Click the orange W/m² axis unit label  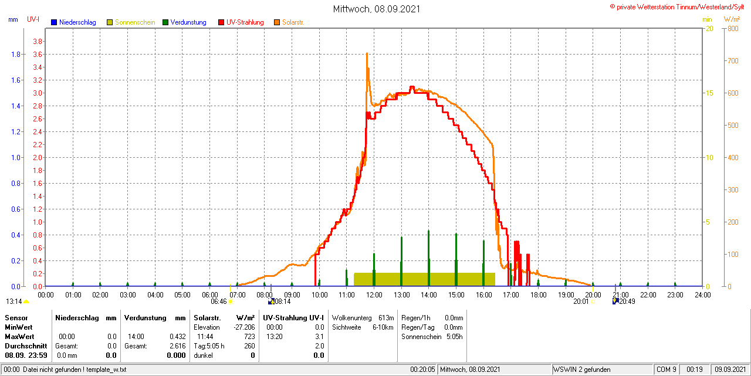732,19
